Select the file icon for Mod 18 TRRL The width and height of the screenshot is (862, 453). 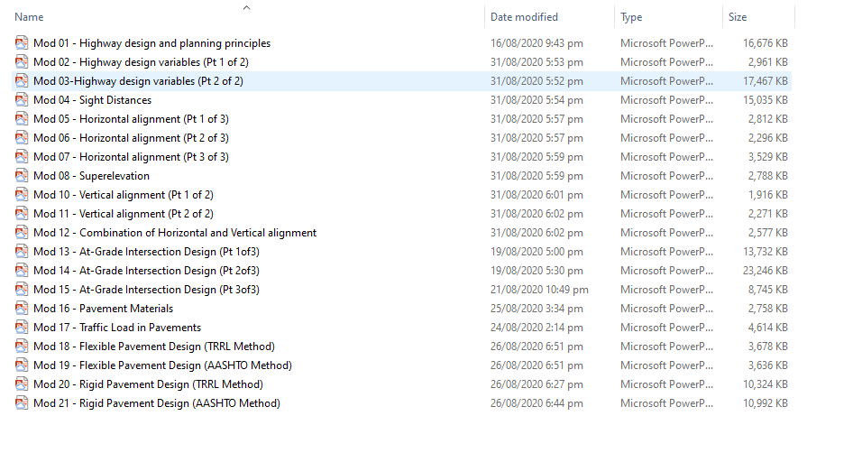pyautogui.click(x=22, y=347)
